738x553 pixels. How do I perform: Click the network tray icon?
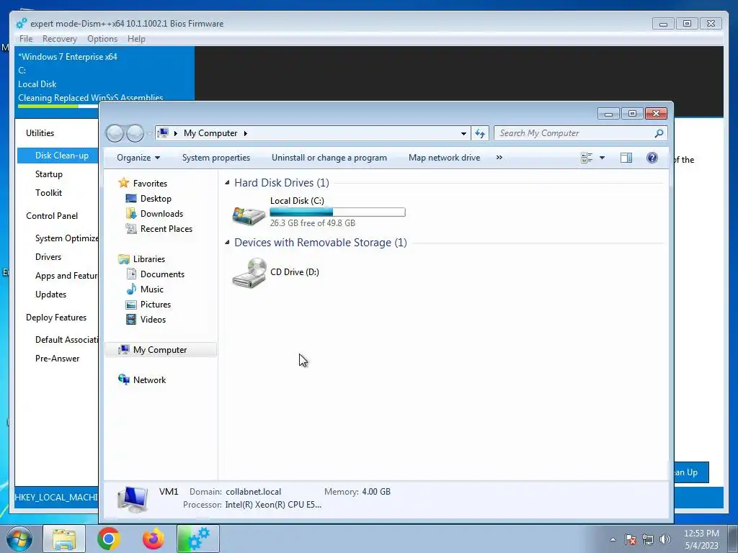(648, 539)
